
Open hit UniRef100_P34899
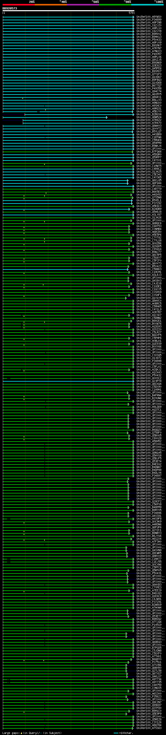(149, 20)
